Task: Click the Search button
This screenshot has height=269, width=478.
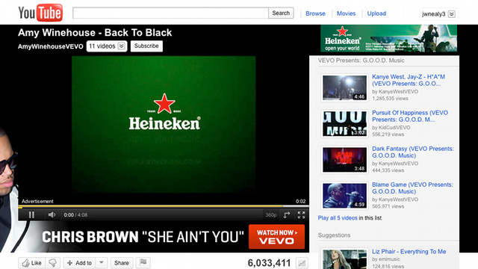Action: click(281, 13)
